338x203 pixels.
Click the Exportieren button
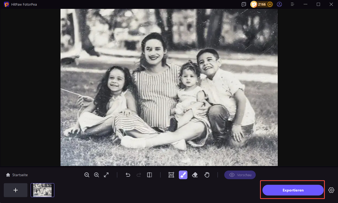[293, 190]
